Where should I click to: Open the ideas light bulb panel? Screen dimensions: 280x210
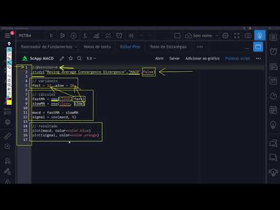273,125
